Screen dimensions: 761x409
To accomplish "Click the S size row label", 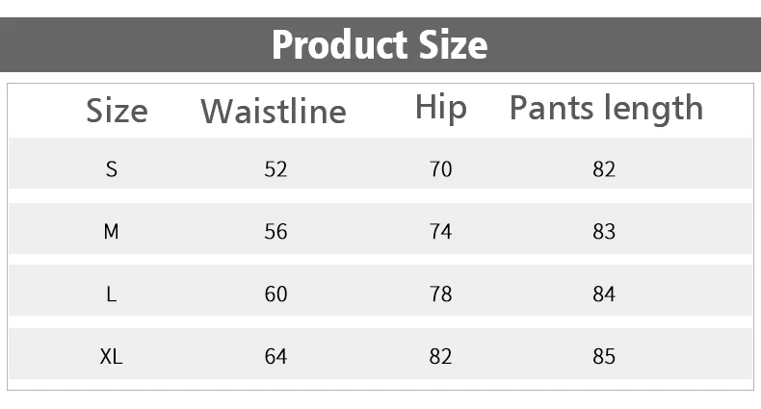I will pyautogui.click(x=112, y=169).
